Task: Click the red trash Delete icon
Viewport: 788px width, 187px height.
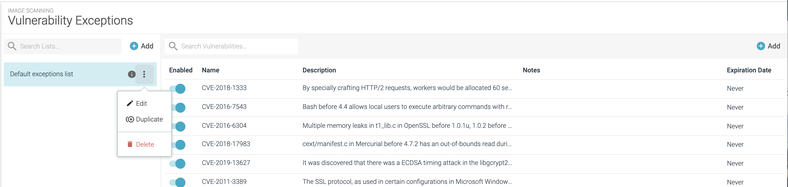Action: 130,144
